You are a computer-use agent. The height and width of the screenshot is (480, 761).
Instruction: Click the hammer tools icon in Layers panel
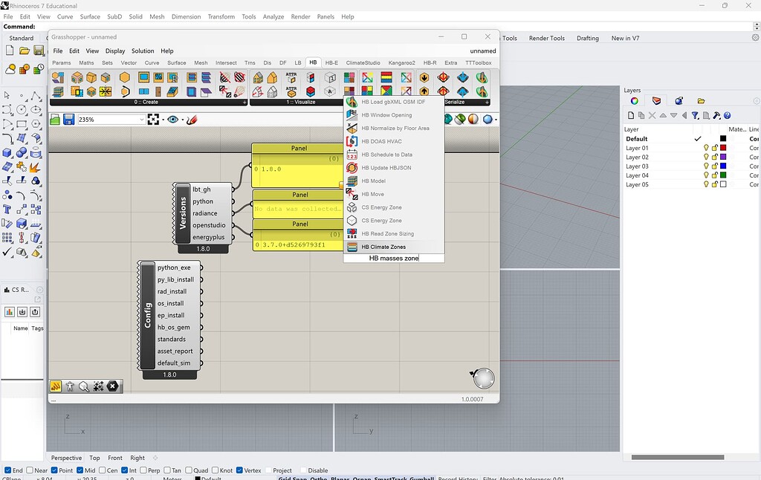[x=716, y=116]
